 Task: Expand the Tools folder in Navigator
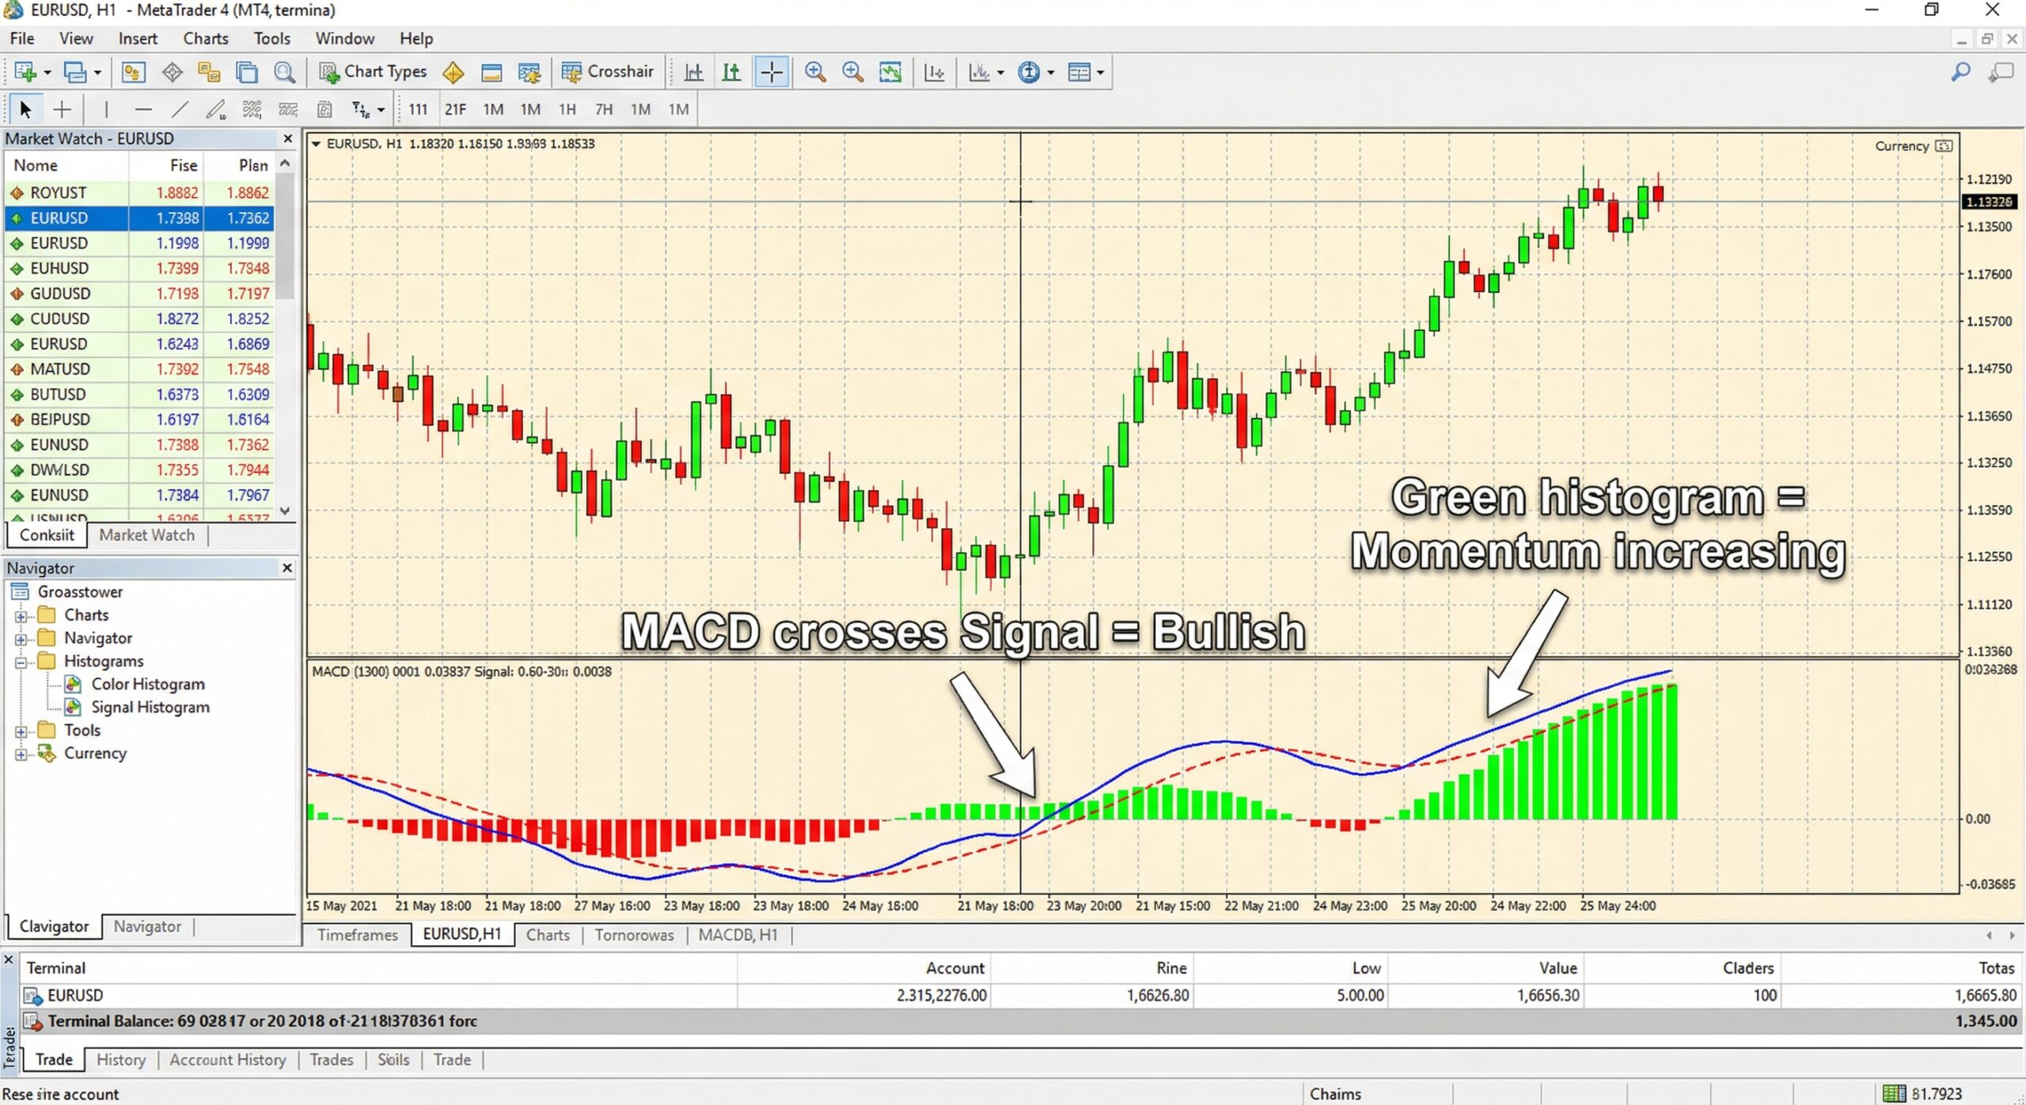point(21,730)
